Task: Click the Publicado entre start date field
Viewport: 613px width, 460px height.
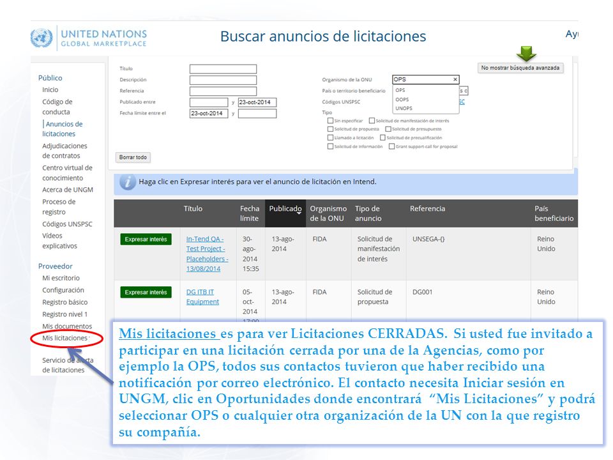Action: click(x=209, y=102)
